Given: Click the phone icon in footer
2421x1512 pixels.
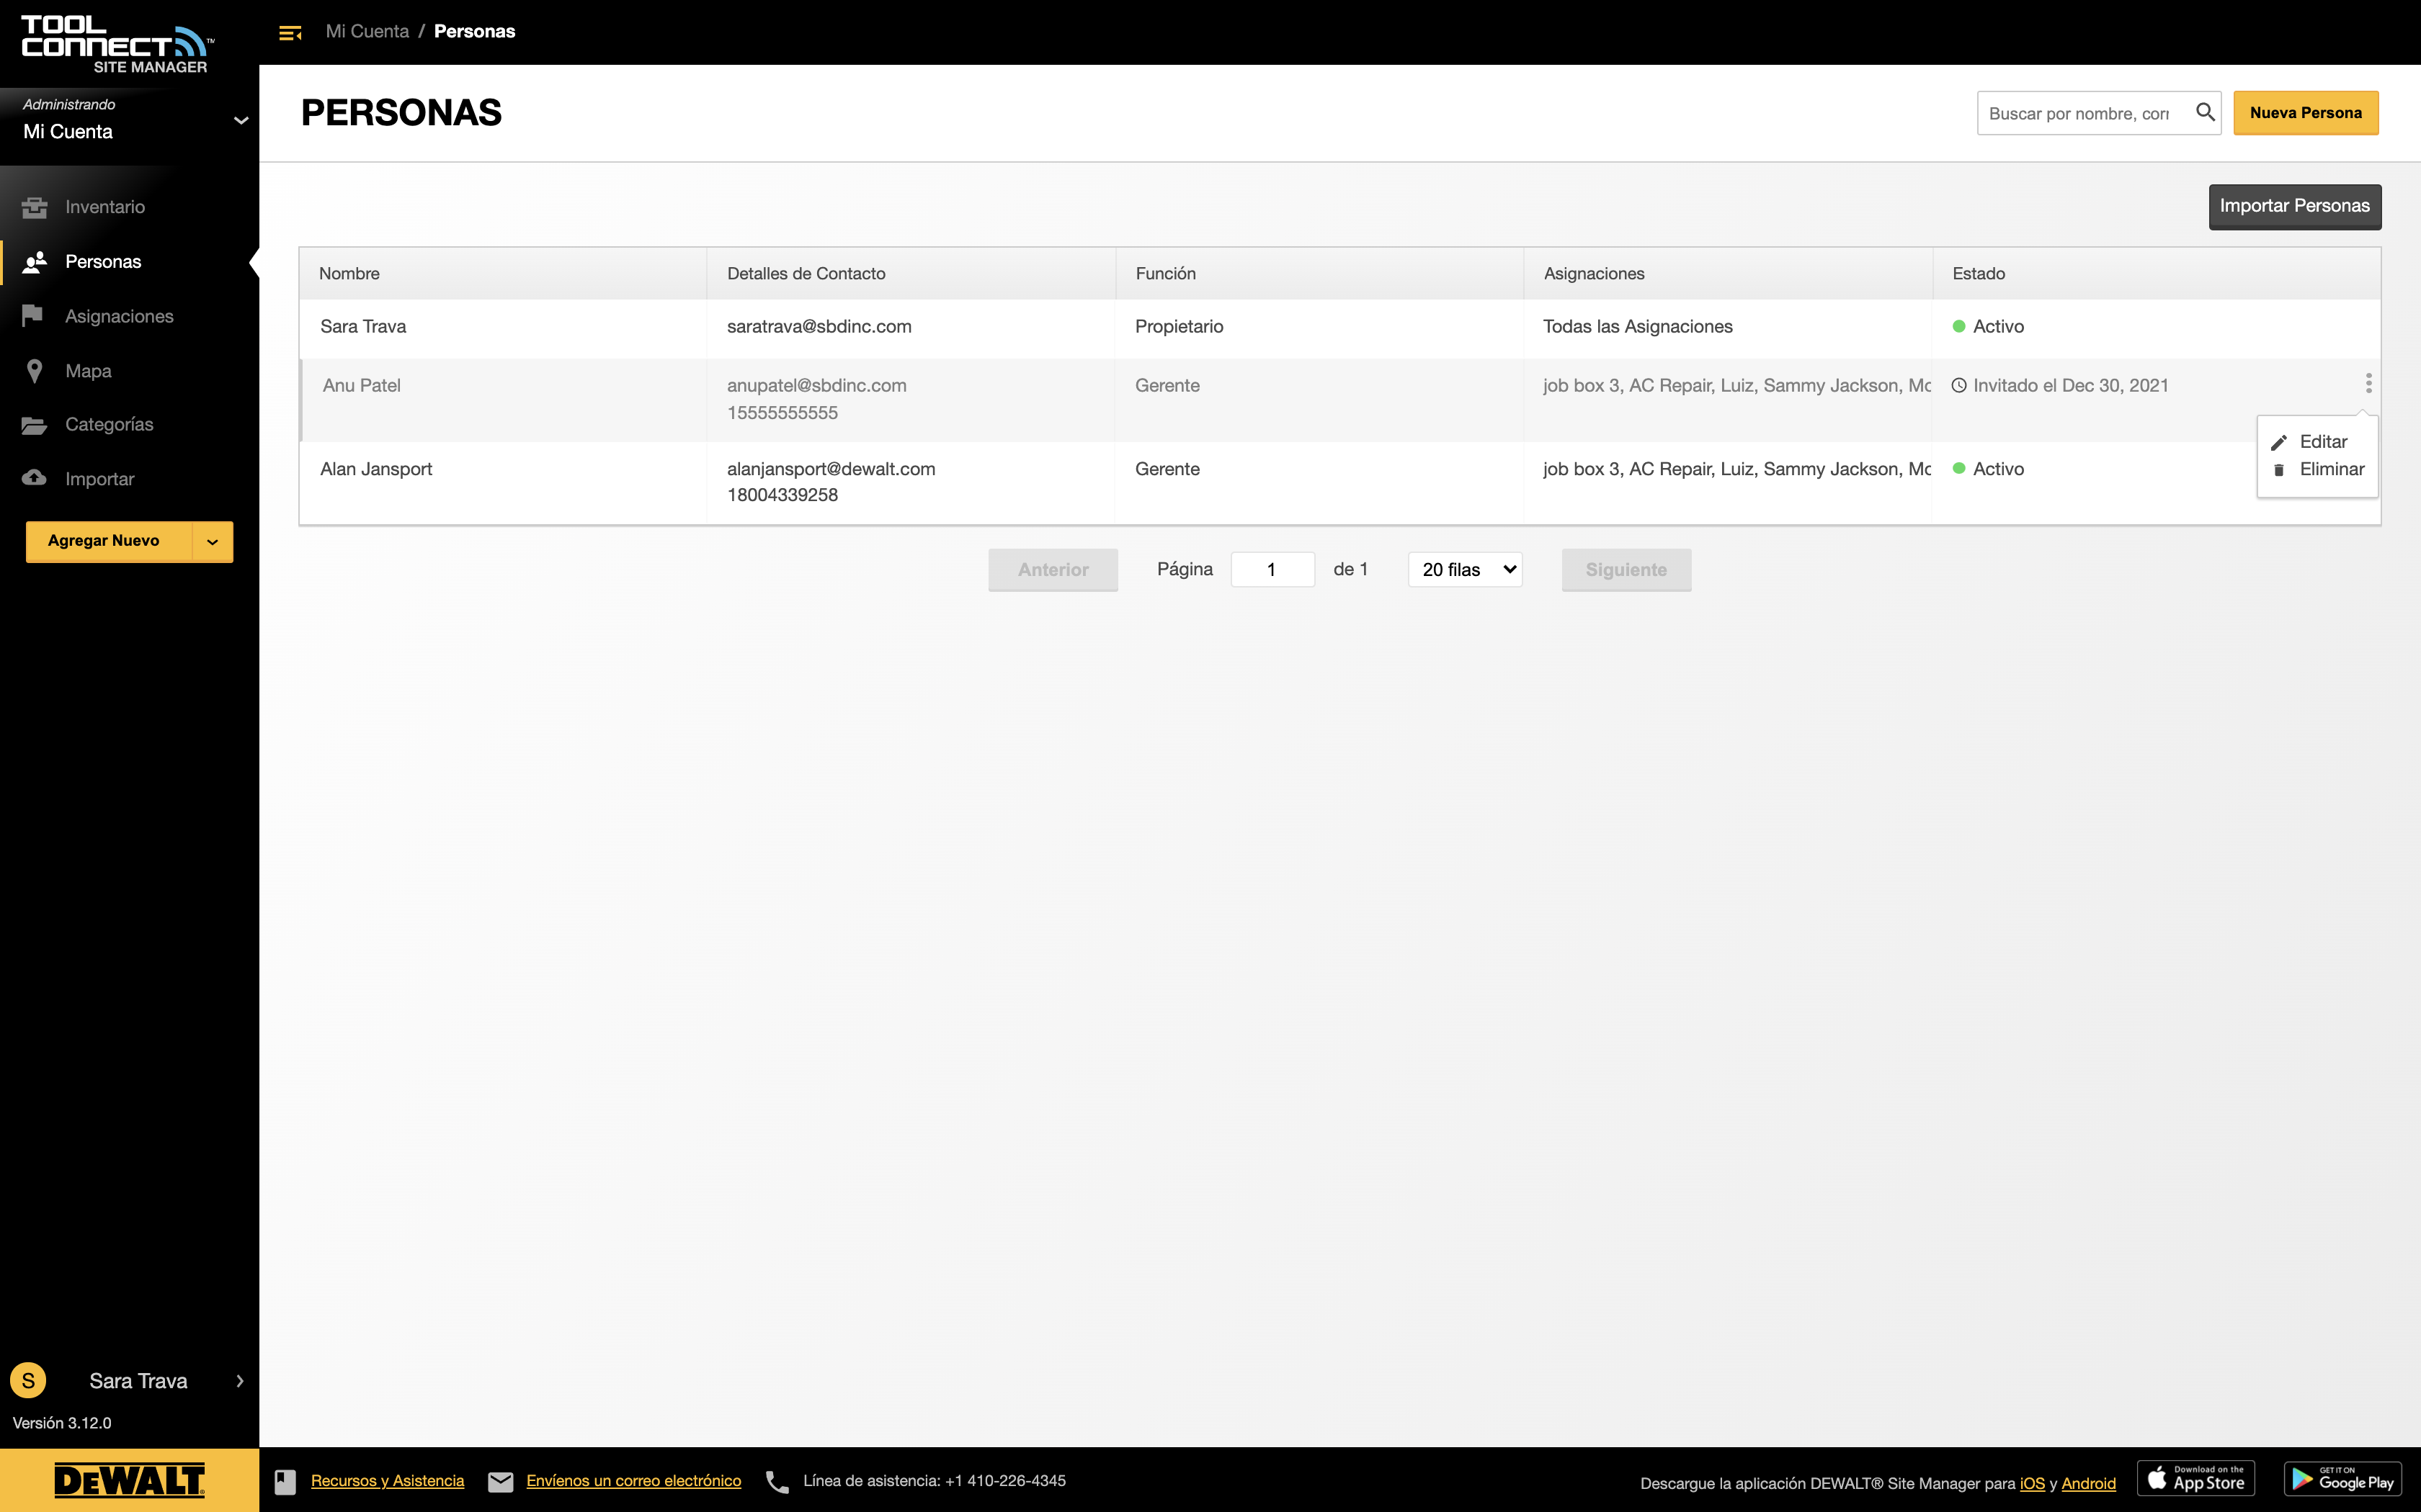Looking at the screenshot, I should pos(777,1481).
